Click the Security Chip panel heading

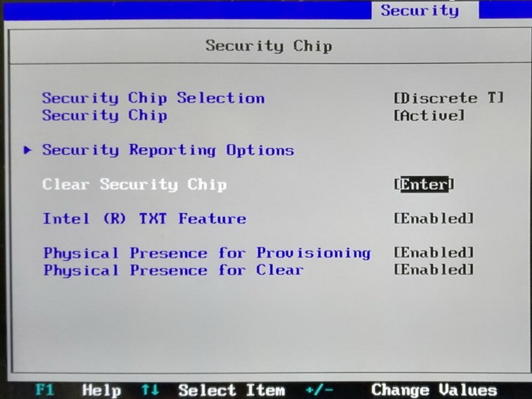269,46
